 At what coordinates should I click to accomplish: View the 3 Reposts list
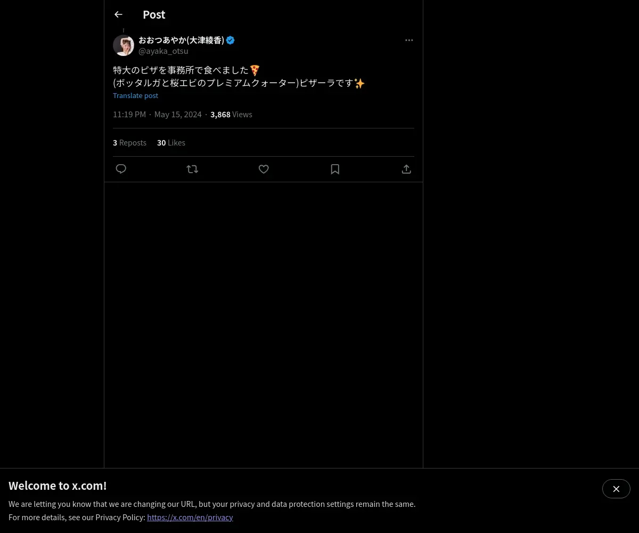click(129, 142)
